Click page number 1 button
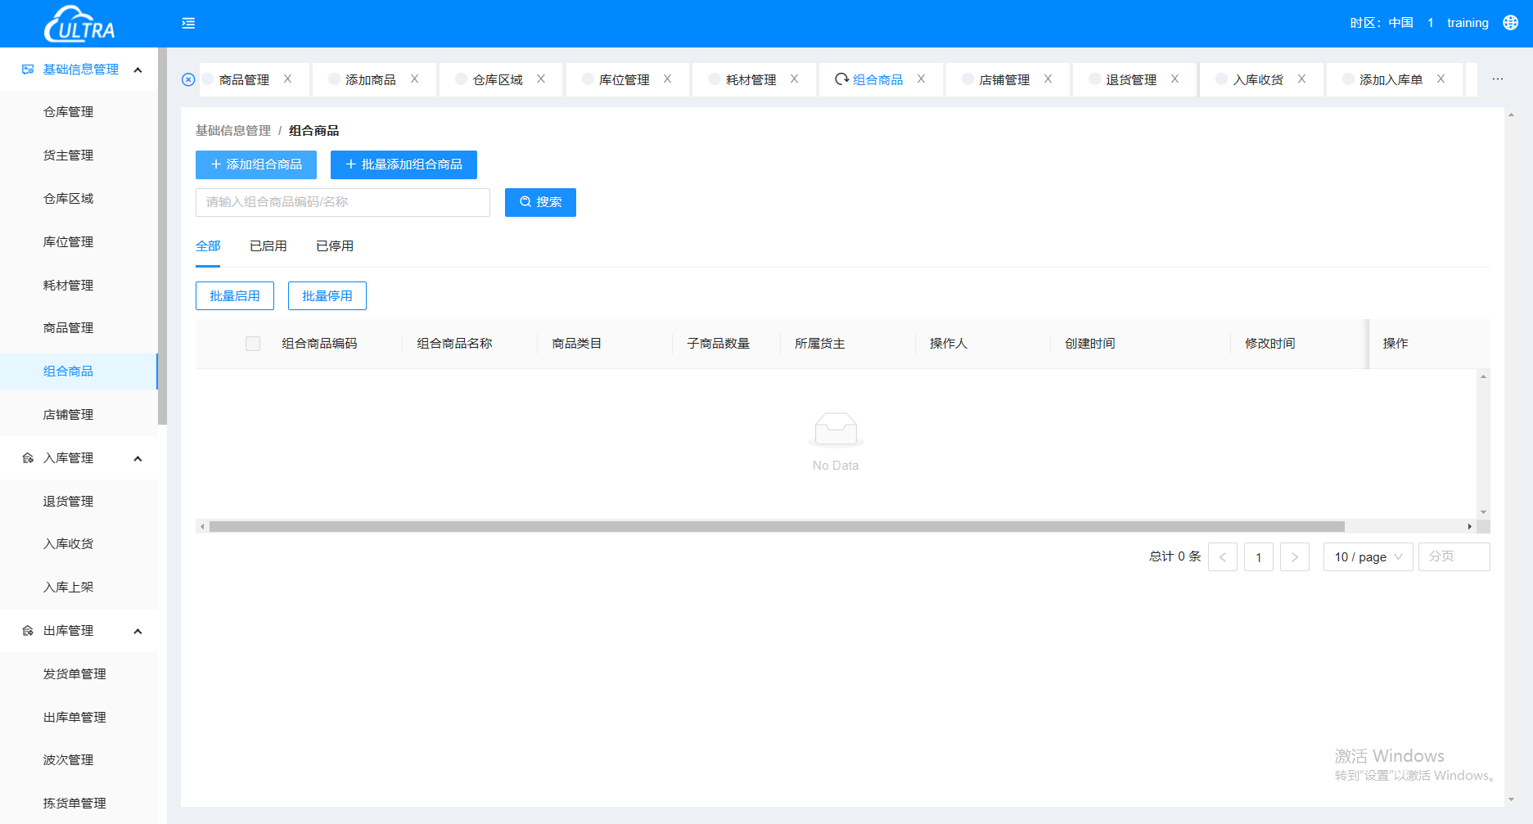Viewport: 1533px width, 824px height. [x=1259, y=557]
